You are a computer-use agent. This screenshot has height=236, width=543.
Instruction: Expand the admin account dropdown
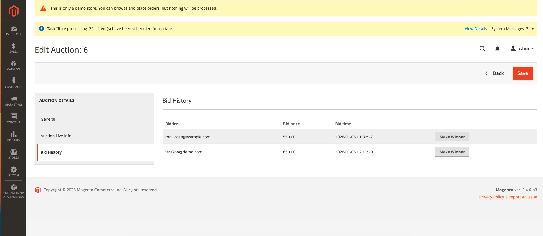click(522, 48)
